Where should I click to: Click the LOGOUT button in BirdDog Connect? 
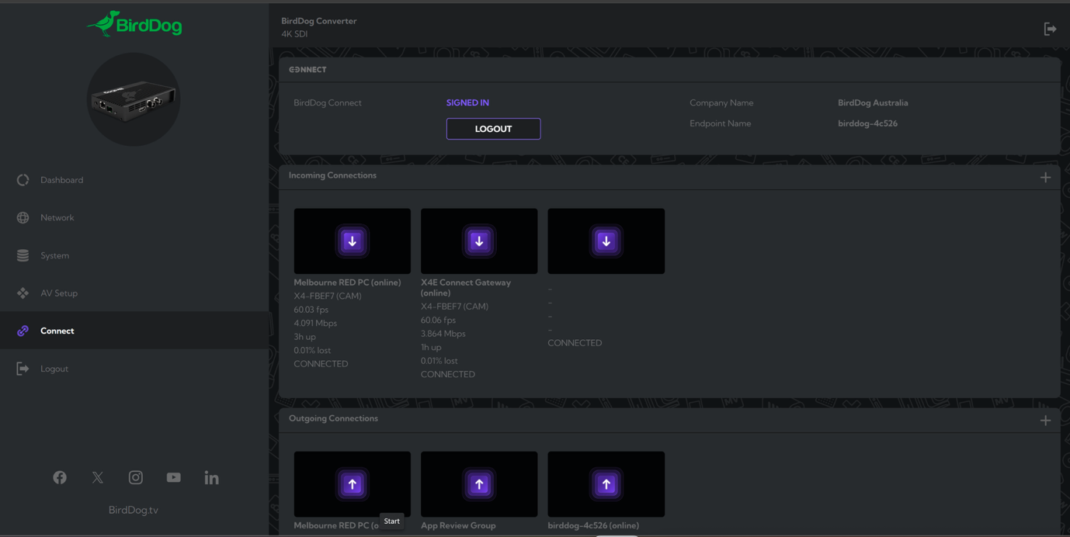(x=493, y=129)
